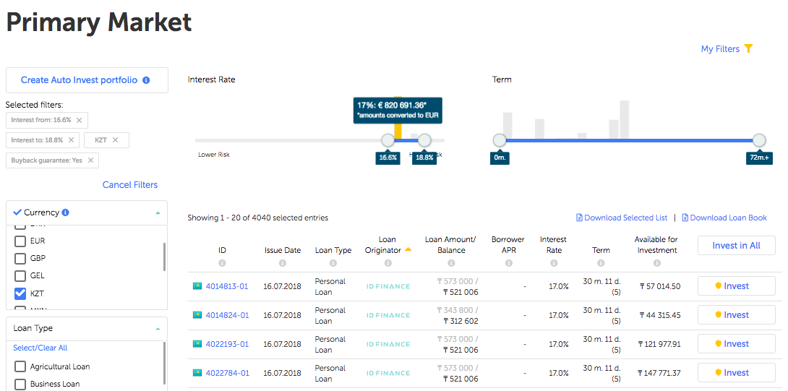Click Invest button for loan 4014824-01
788x391 pixels.
point(736,315)
